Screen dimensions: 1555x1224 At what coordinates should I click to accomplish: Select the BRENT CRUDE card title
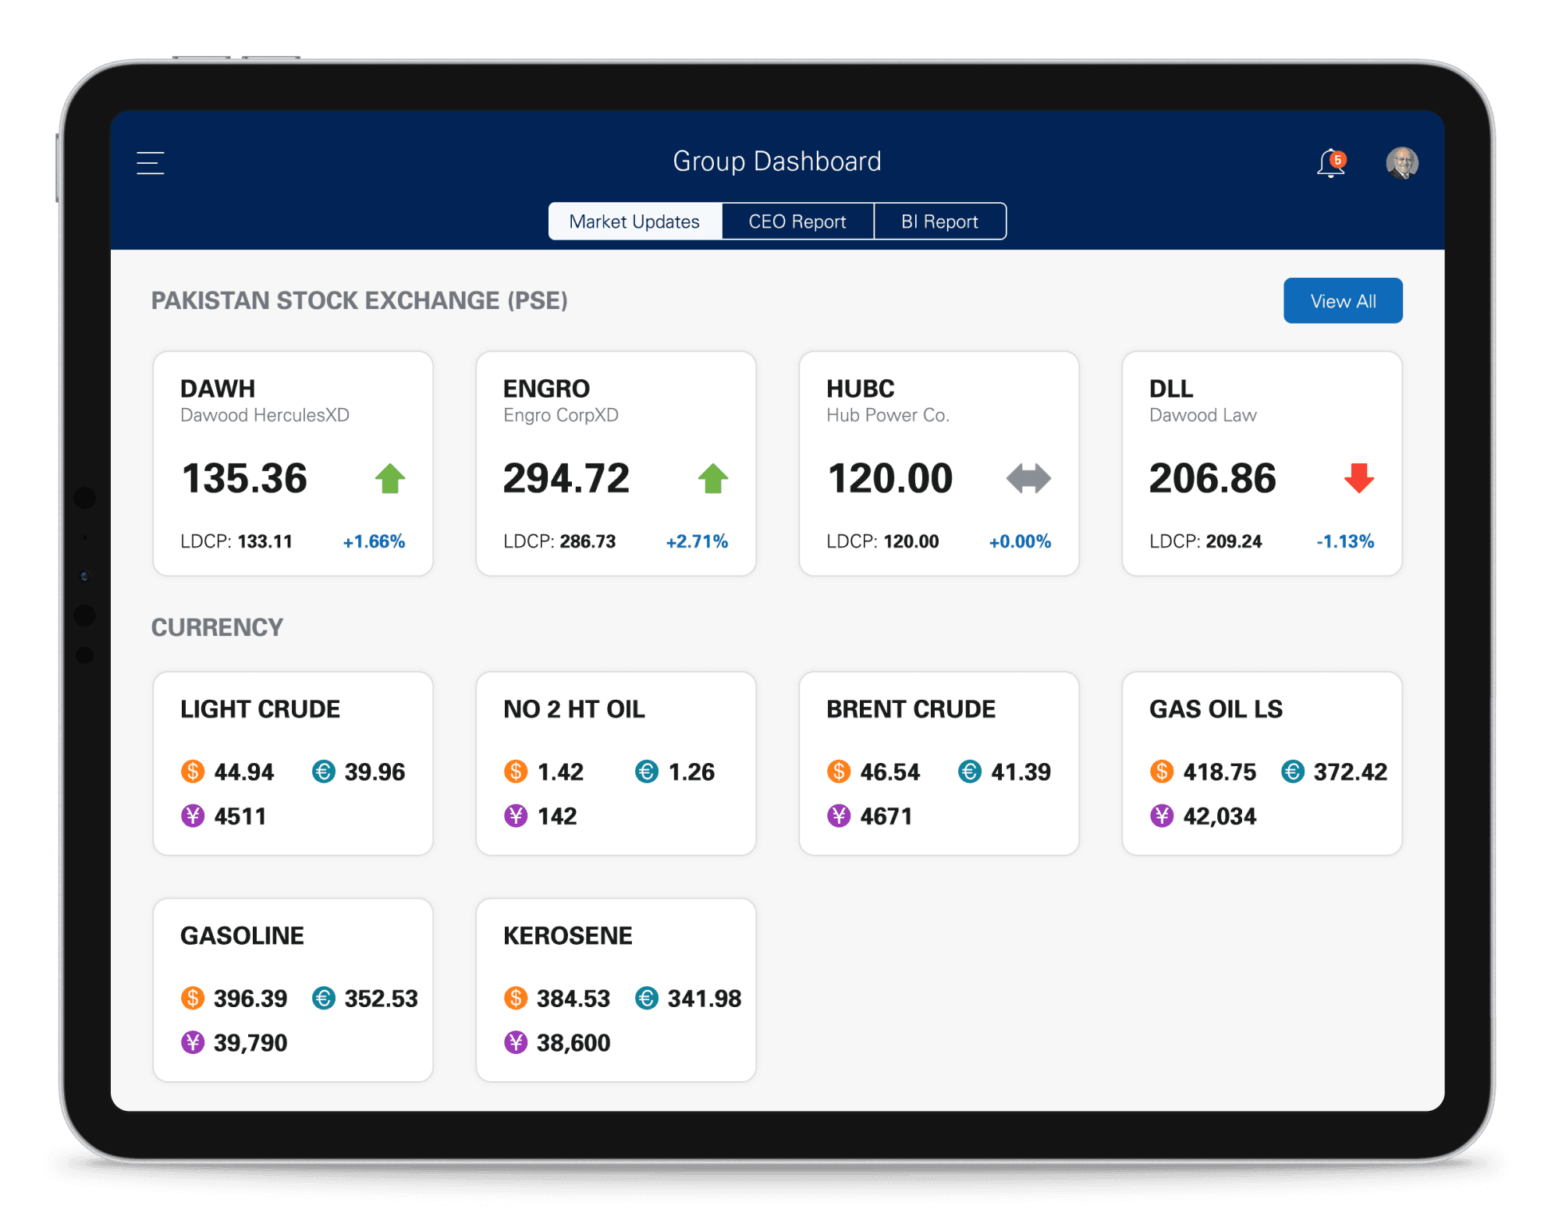pyautogui.click(x=911, y=709)
